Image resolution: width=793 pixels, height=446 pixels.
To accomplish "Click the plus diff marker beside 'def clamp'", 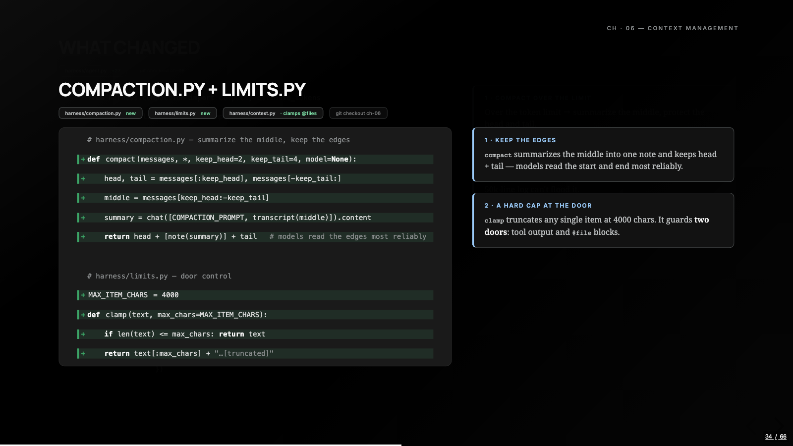I will 83,315.
